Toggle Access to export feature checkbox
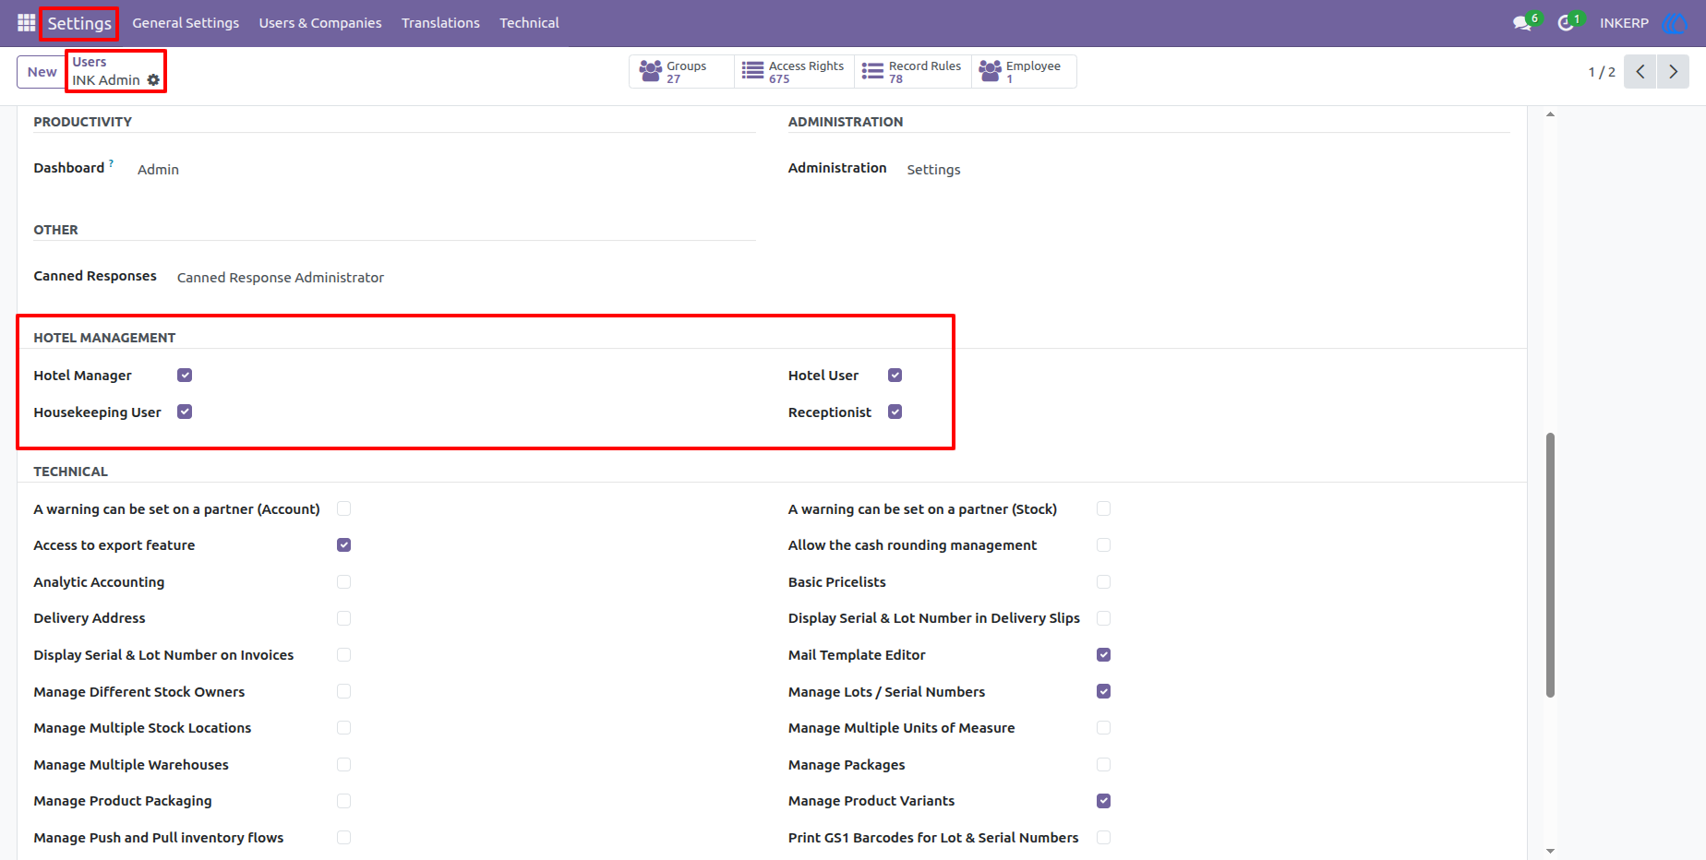 [x=343, y=545]
